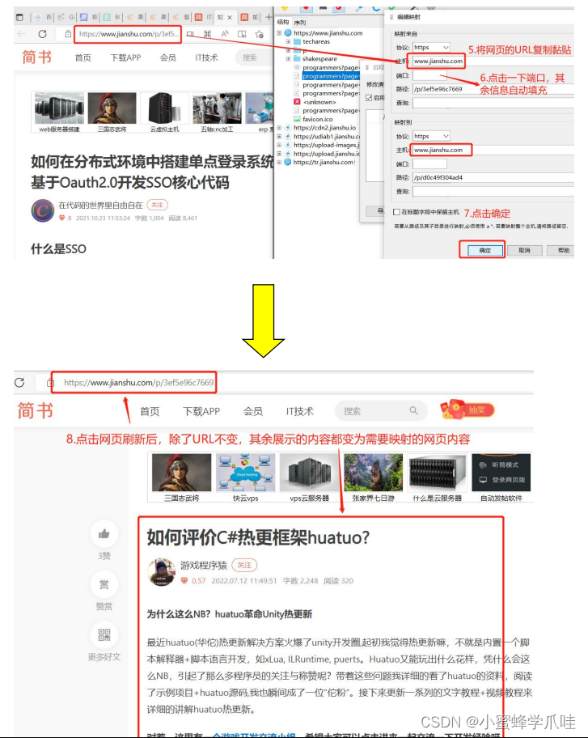Click the 端口 field under 映射来自
588x738 pixels.
click(x=429, y=75)
